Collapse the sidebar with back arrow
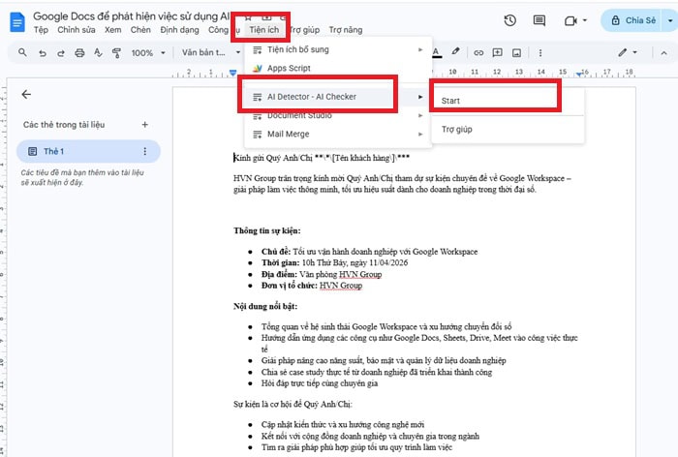This screenshot has width=678, height=457. 26,94
